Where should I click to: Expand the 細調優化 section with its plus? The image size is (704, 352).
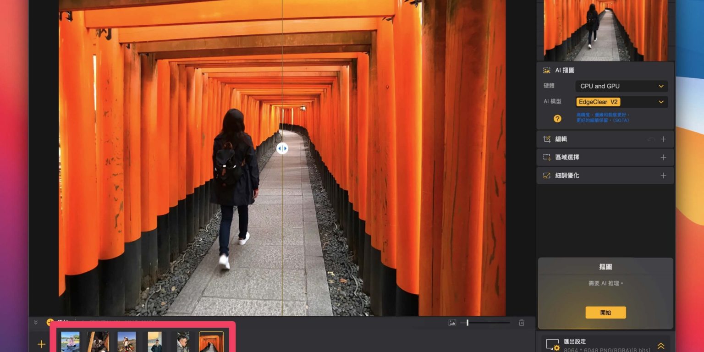pos(663,176)
